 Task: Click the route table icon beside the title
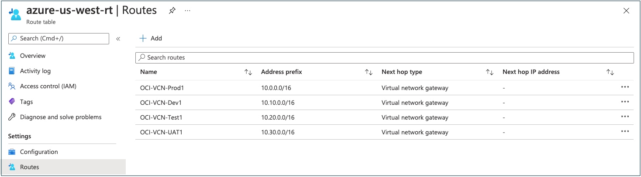[x=14, y=14]
